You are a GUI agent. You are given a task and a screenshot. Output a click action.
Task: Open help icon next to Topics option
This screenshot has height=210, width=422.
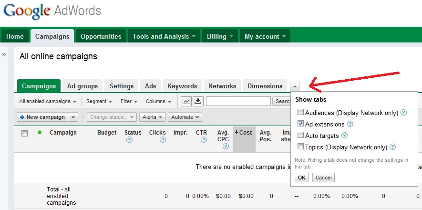pyautogui.click(x=392, y=147)
